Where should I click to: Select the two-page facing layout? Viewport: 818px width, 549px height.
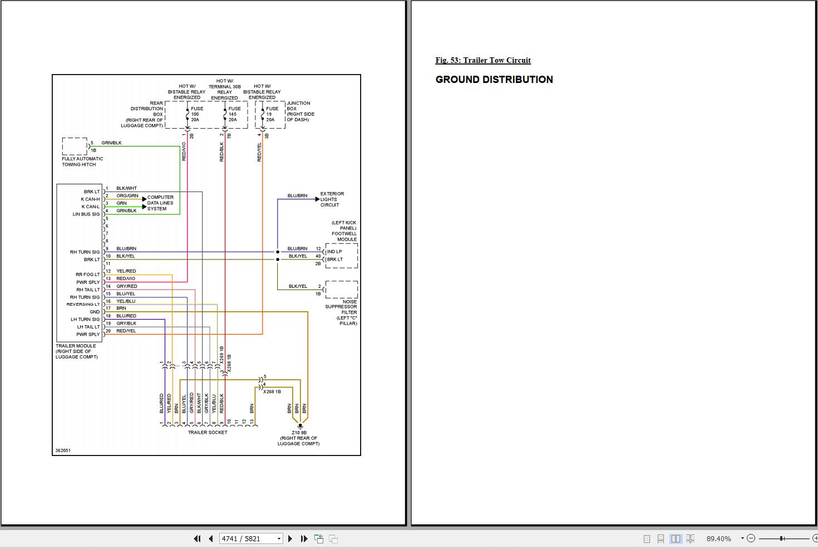[676, 538]
